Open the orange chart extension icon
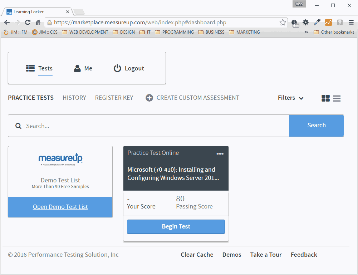Screen dimensions: 358x275 [328, 23]
